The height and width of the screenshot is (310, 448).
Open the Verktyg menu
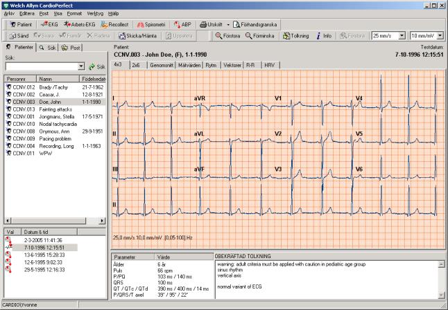point(95,13)
